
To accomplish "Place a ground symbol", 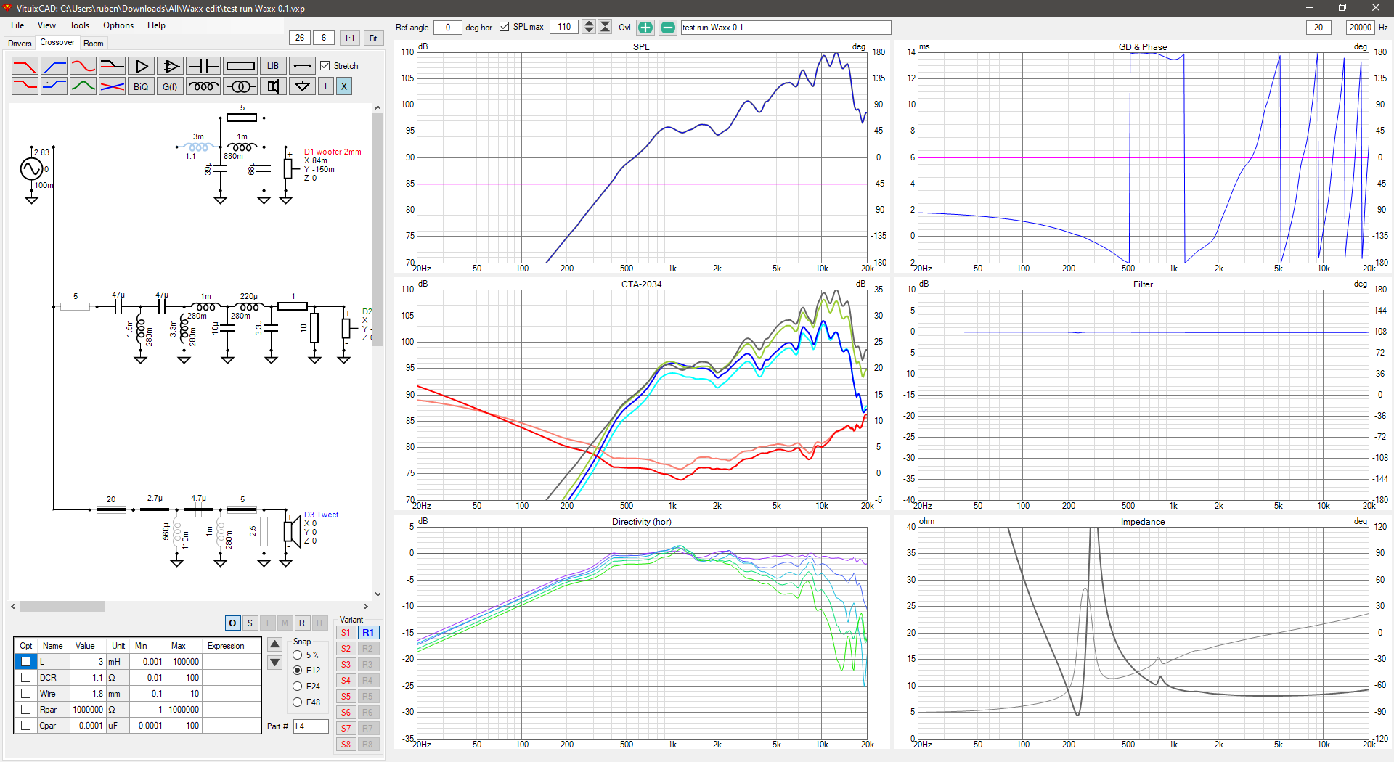I will 302,86.
